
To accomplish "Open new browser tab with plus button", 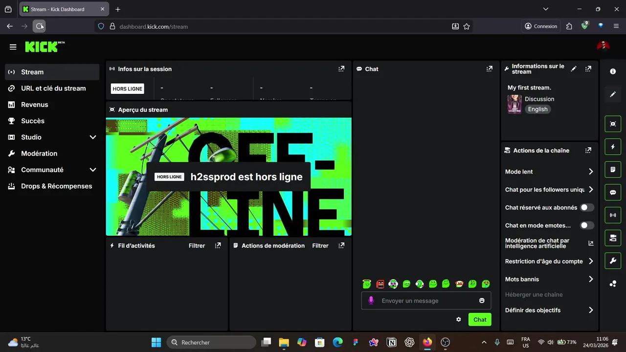I will (x=118, y=9).
